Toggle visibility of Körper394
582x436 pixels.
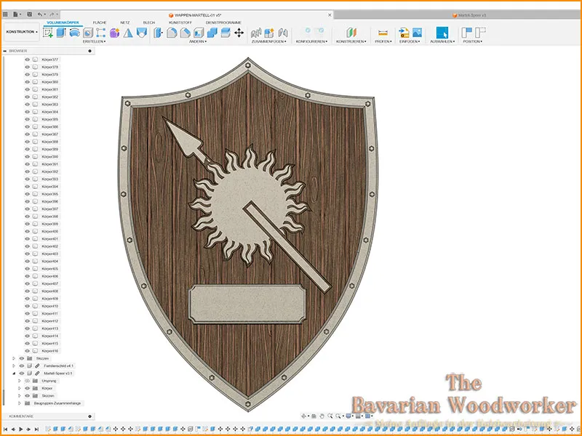tap(27, 187)
